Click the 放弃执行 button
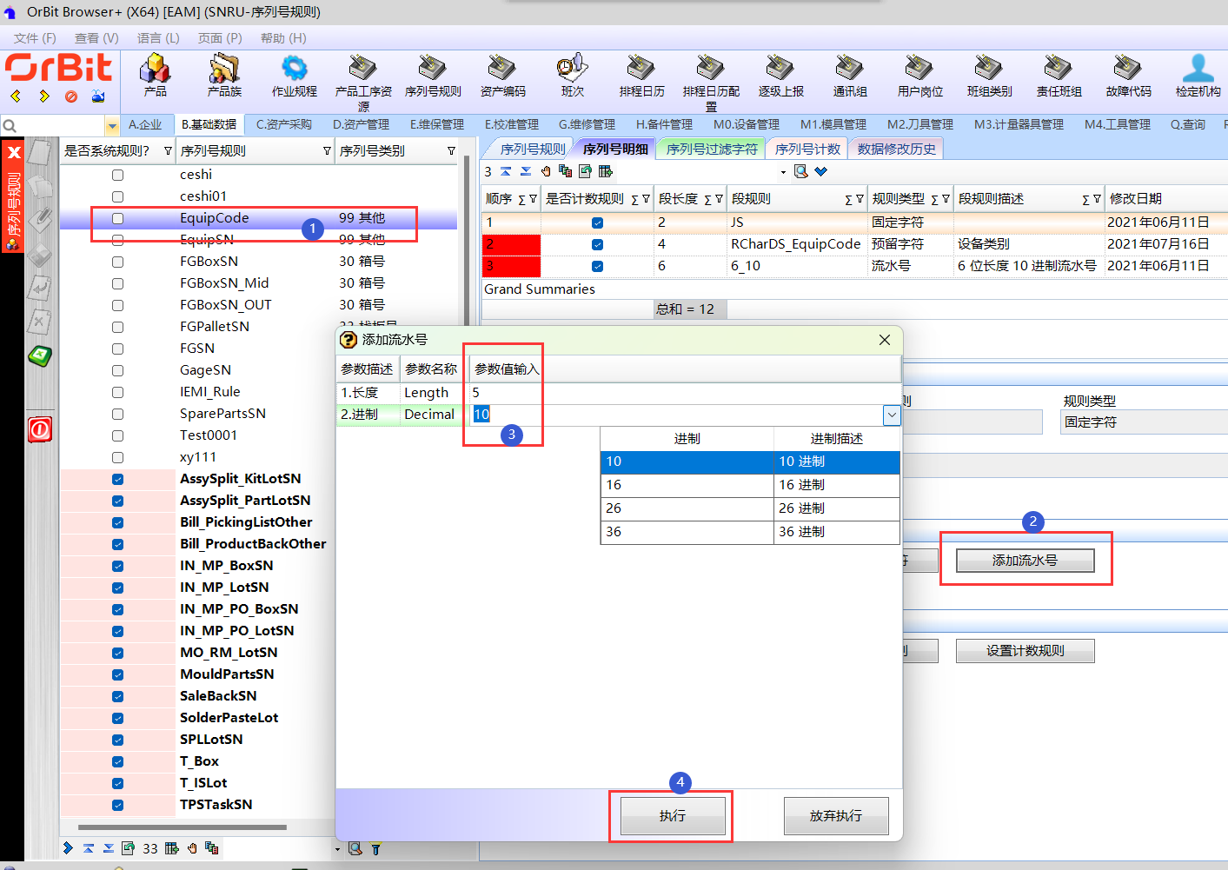Viewport: 1228px width, 870px height. coord(835,816)
